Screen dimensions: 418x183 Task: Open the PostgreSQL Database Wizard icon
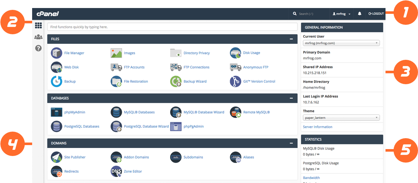(x=116, y=126)
